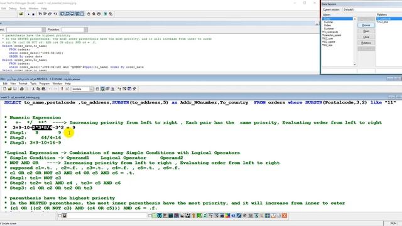This screenshot has width=402, height=226.
Task: Click NUM indicator in status bar
Action: pos(393,223)
